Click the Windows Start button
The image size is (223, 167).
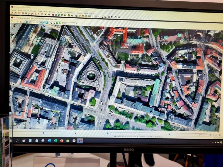coord(13,141)
